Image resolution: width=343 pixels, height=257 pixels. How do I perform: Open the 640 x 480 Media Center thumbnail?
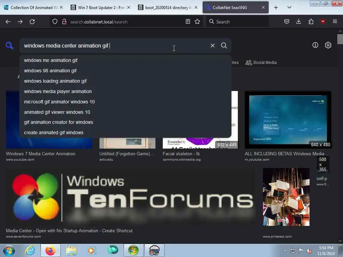288,120
